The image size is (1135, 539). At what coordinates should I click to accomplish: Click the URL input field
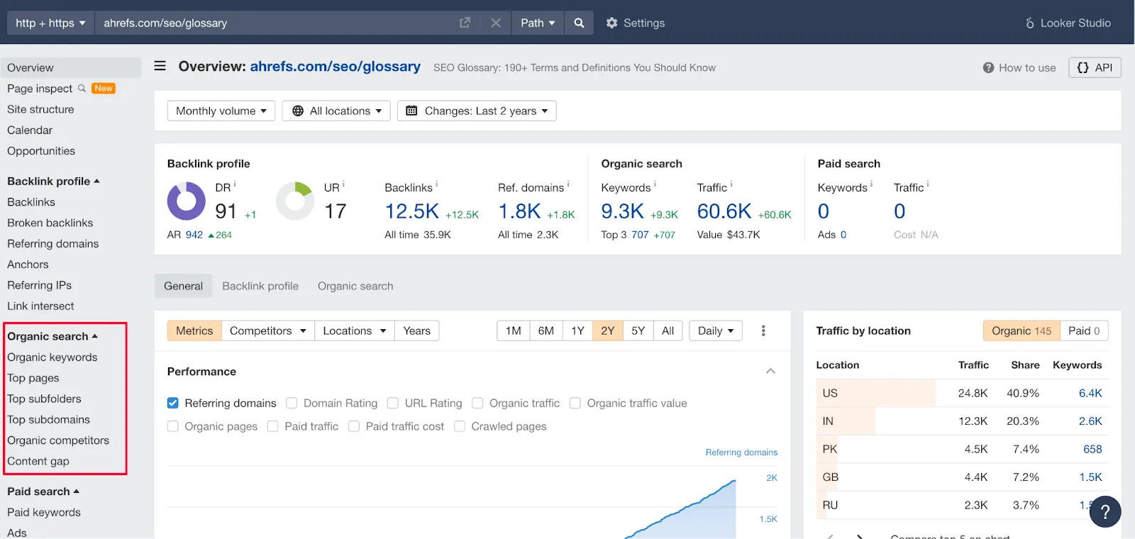pos(277,23)
